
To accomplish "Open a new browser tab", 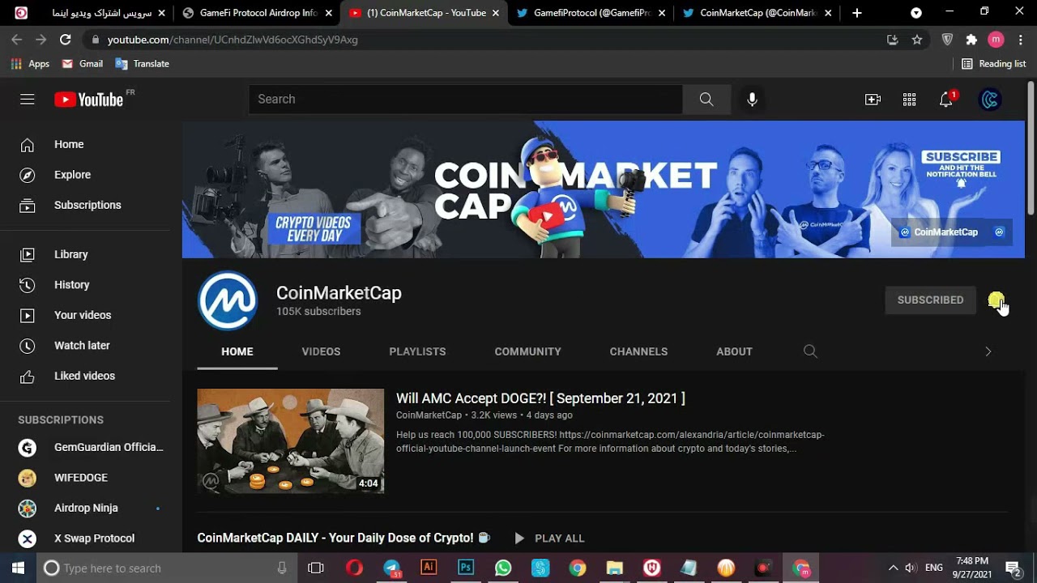I will pyautogui.click(x=857, y=13).
